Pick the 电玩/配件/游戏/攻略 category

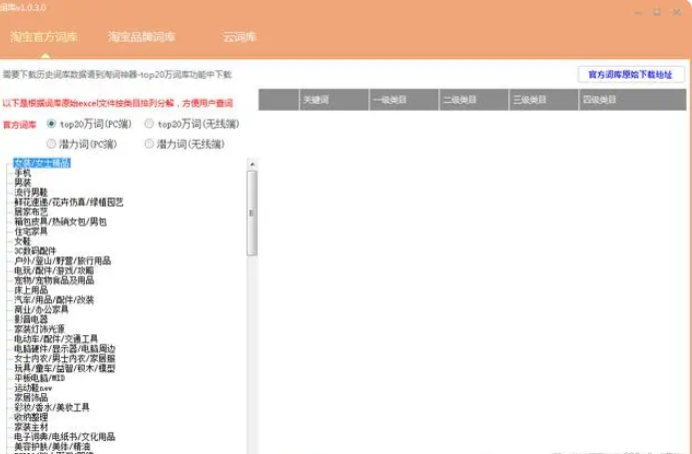pyautogui.click(x=54, y=270)
